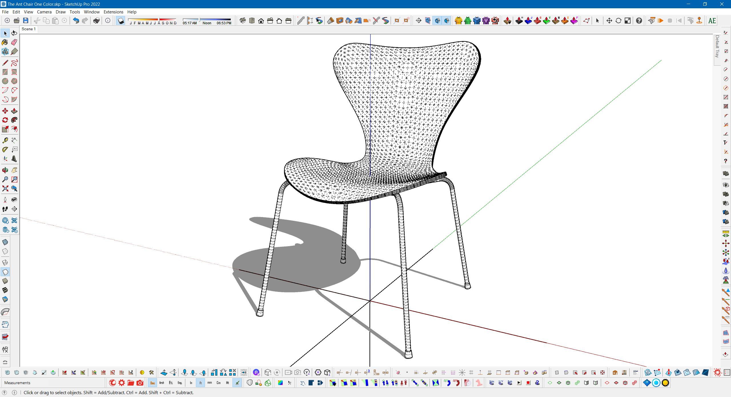Click the Zoom Extents tool
Screen dimensions: 731x397
[x=5, y=189]
